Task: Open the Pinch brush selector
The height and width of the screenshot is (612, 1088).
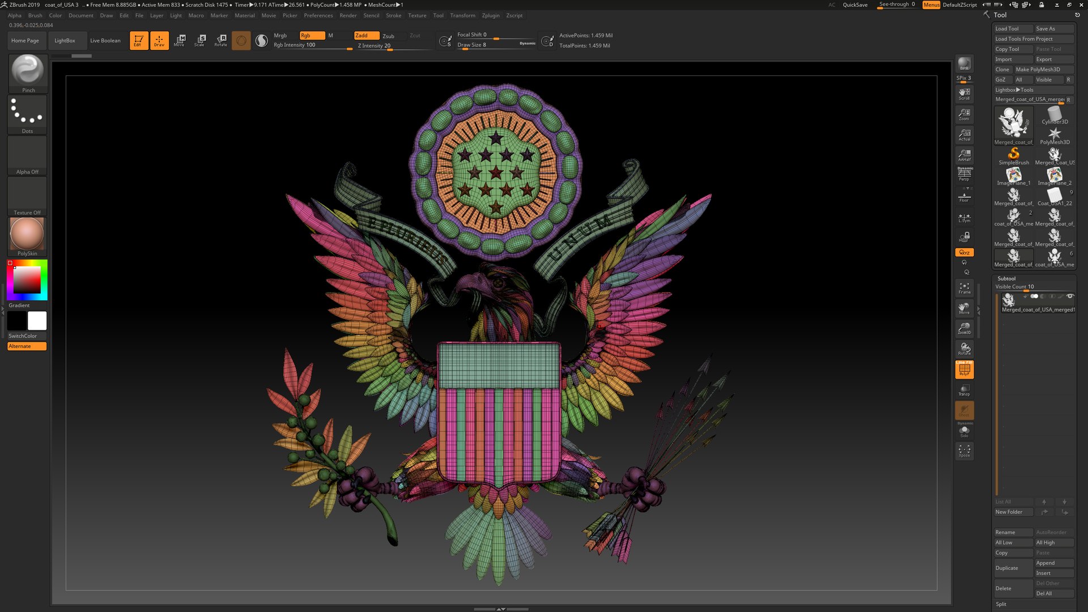Action: [27, 73]
